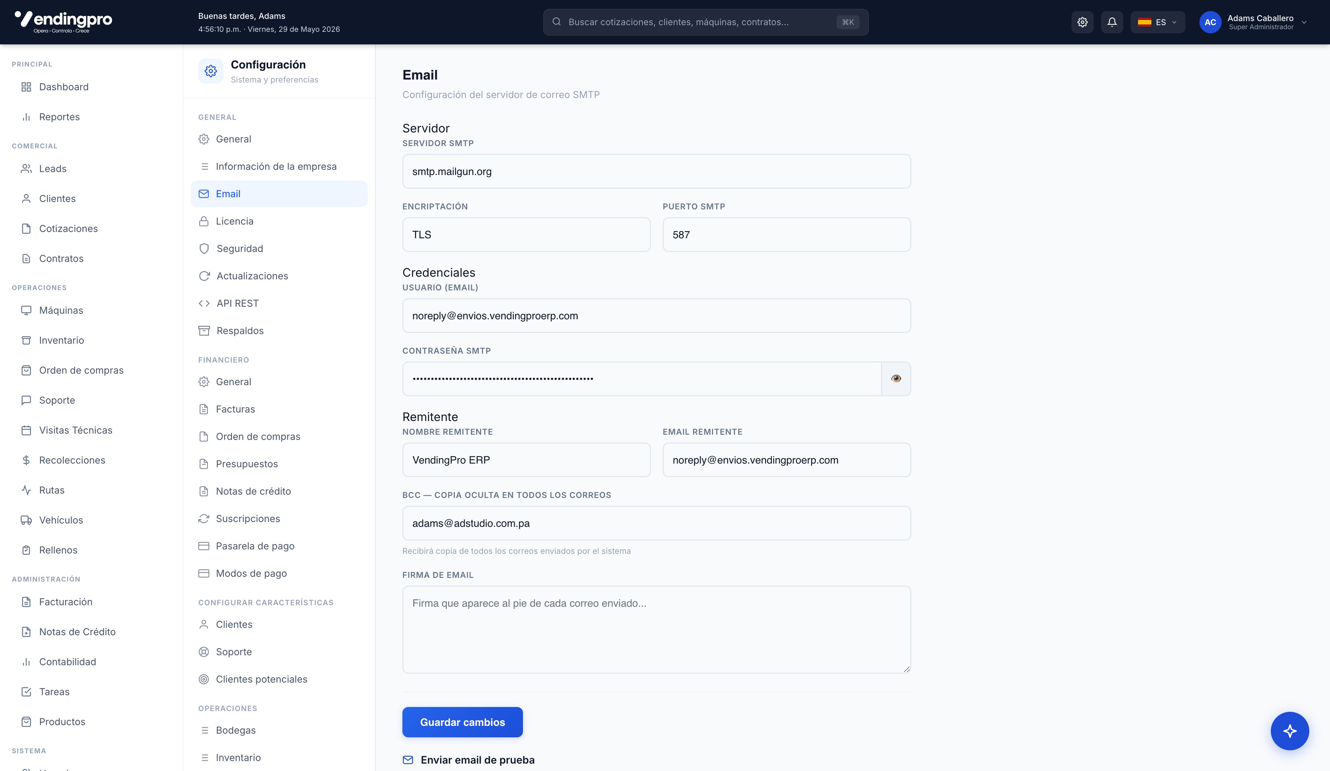1330x771 pixels.
Task: Click the Rutas activity icon
Action: (26, 491)
